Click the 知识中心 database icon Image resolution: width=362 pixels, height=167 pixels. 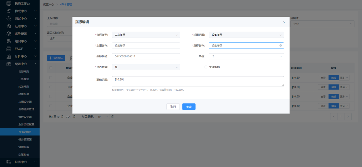click(9, 41)
